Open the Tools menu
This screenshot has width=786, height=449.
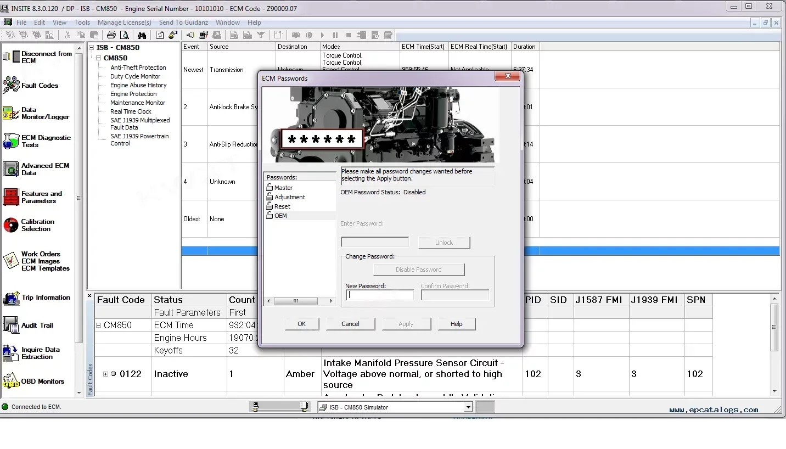pyautogui.click(x=82, y=23)
